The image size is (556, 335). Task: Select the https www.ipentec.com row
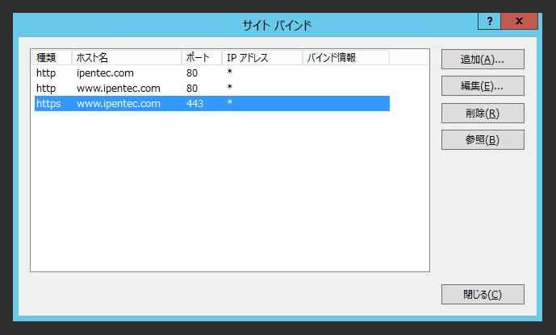(212, 103)
